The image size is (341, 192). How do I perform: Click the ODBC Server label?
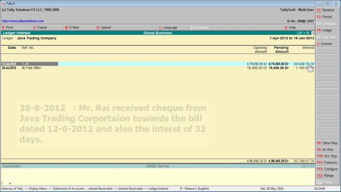coord(158,166)
